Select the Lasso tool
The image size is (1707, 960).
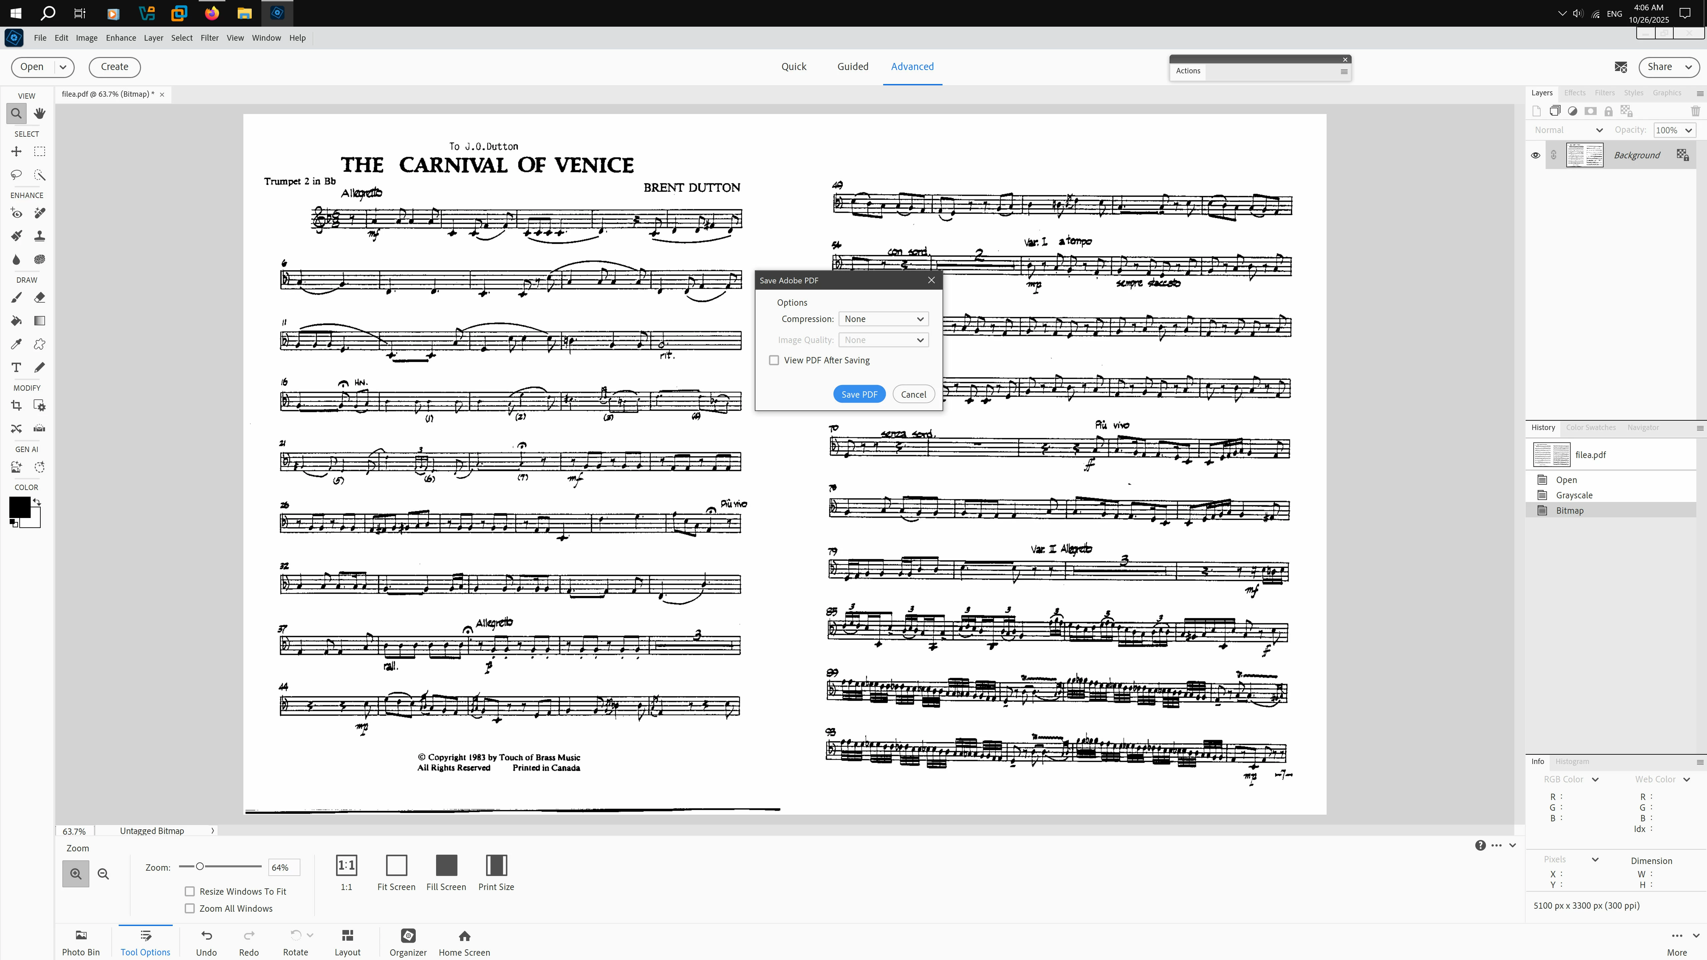17,175
